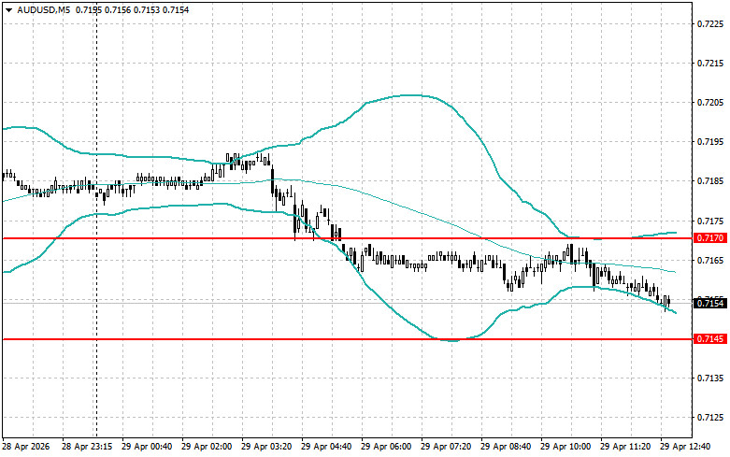This screenshot has width=730, height=457.
Task: Select the red 0.7145 price level label
Action: [710, 339]
